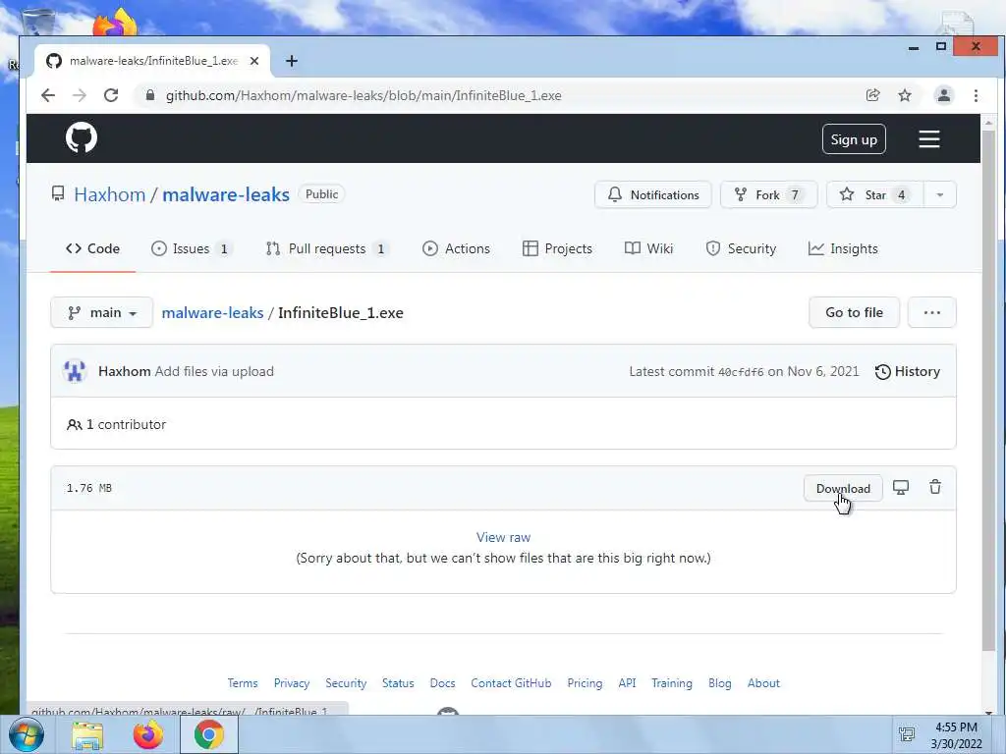Open the Wiki tab

pos(648,248)
